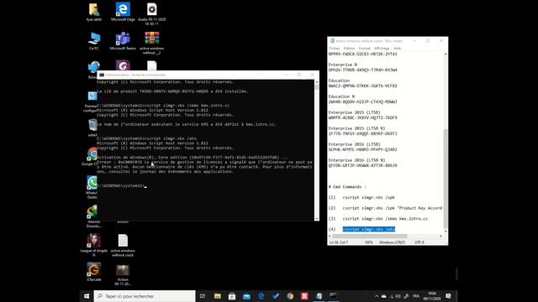Click the Notepad title bar document icon
This screenshot has height=302, width=538.
[332, 41]
